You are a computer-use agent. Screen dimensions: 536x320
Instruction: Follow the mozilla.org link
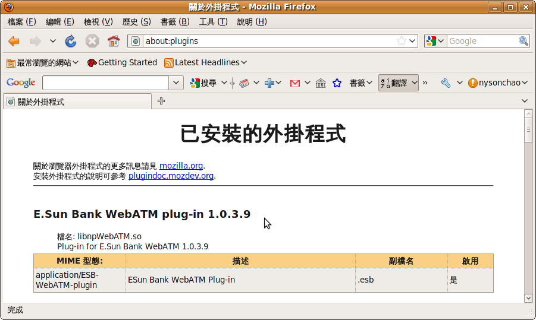coord(181,166)
